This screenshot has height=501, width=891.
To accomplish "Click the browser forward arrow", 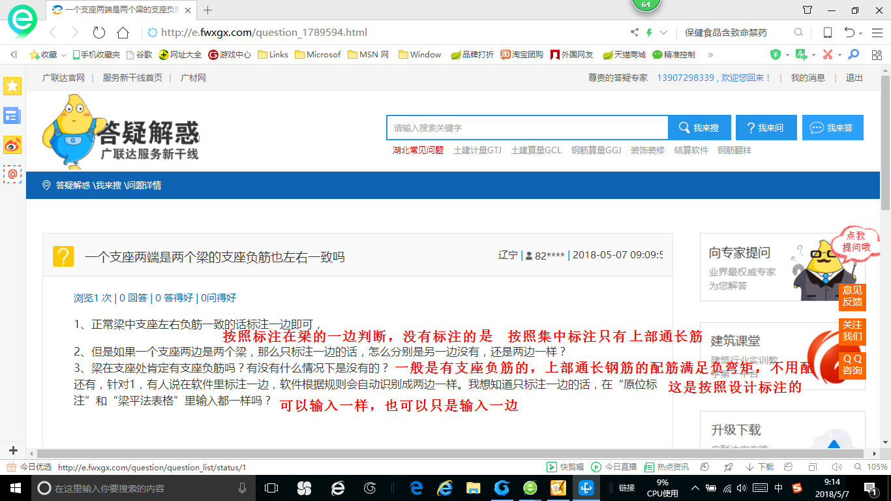I will [75, 33].
